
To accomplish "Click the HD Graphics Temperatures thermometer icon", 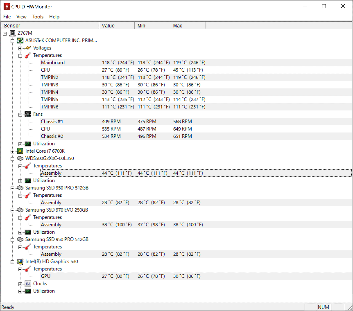I will tap(28, 269).
